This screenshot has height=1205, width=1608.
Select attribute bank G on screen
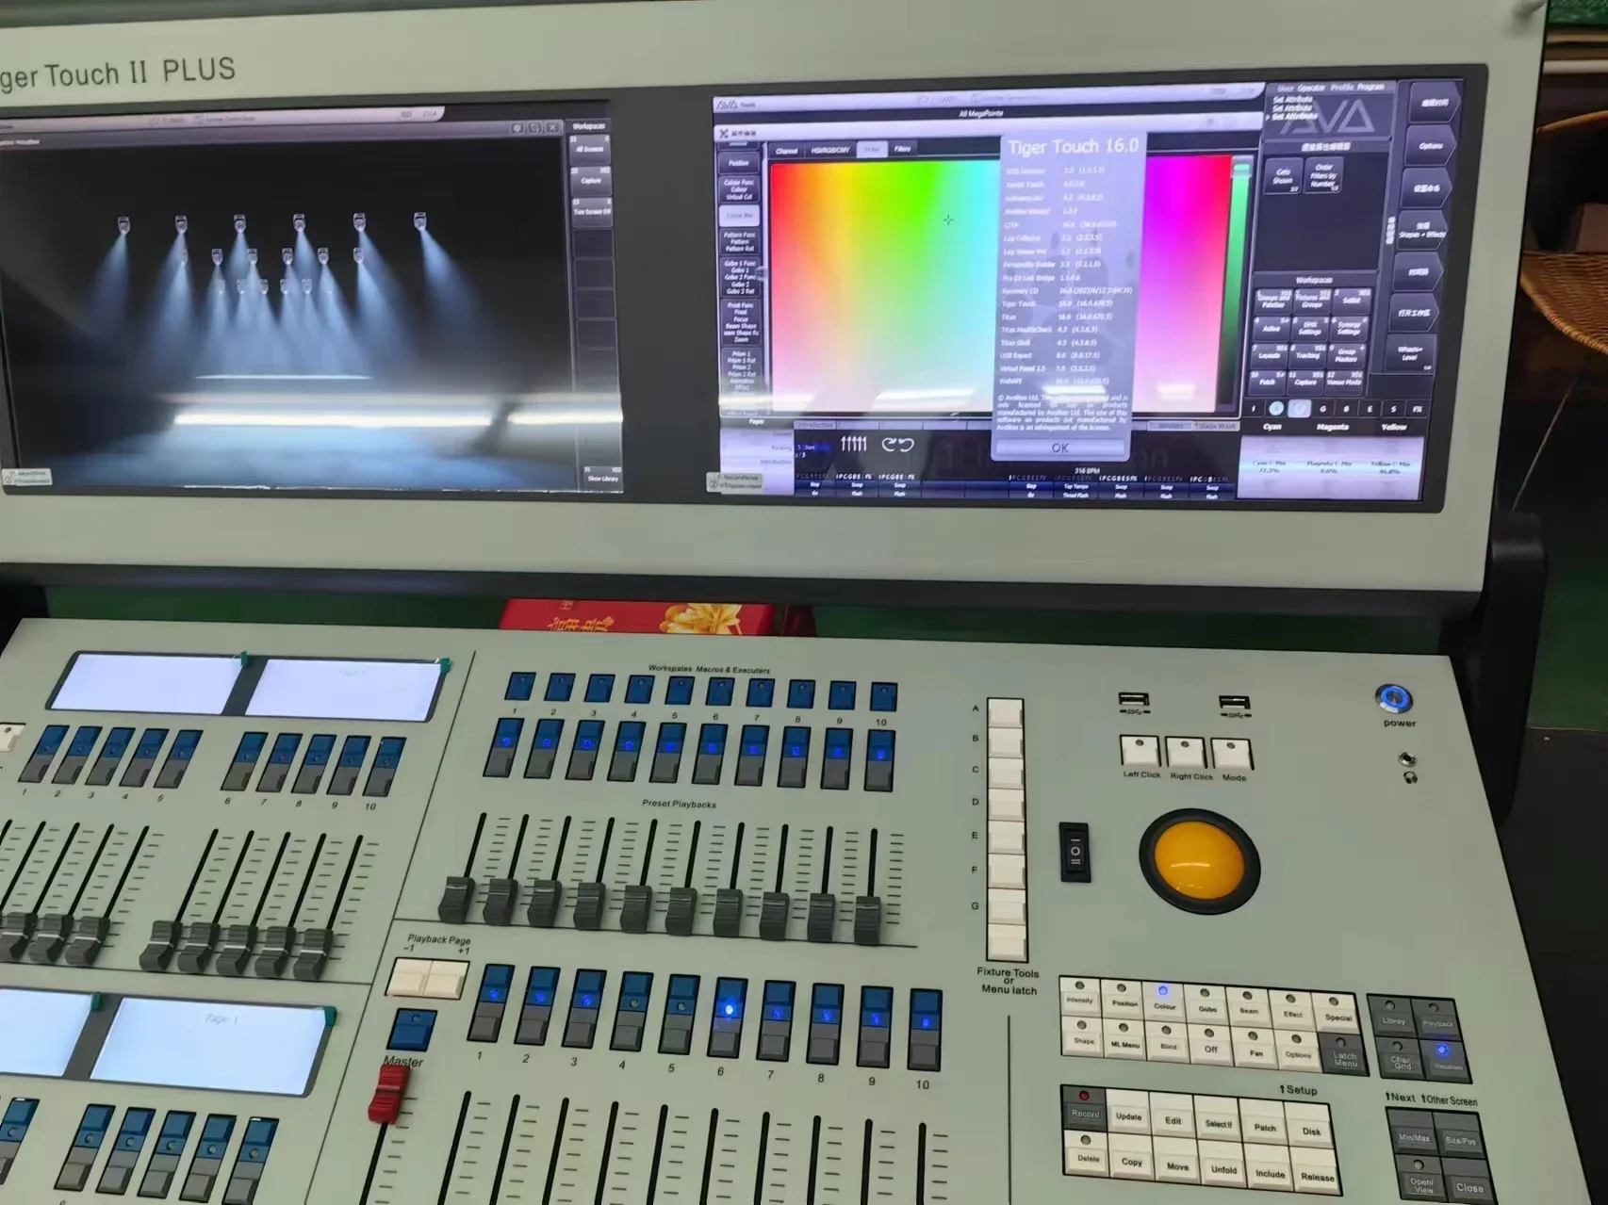(x=1322, y=409)
